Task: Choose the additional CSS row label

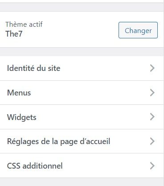Action: (x=35, y=166)
